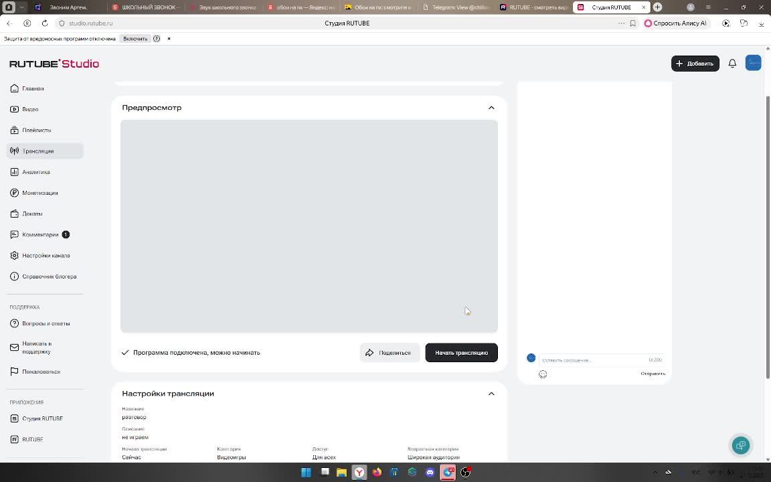
Task: Switch to RUTUBE - смотреть видео tab
Action: [535, 7]
